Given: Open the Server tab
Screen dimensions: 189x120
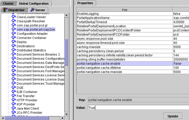Looking at the screenshot, I should click(38, 10).
